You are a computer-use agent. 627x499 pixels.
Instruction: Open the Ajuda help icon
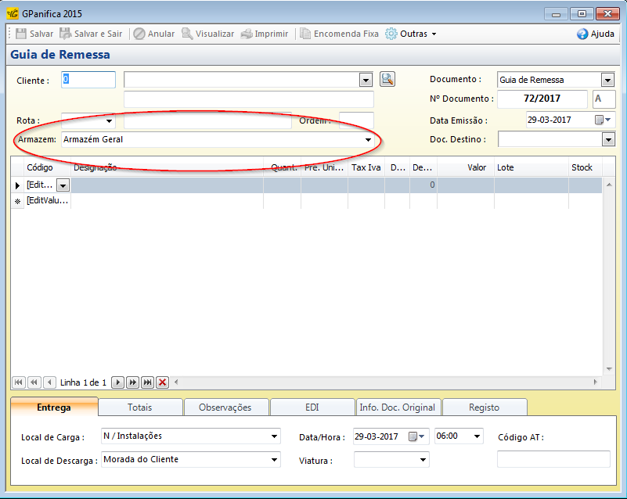click(582, 34)
